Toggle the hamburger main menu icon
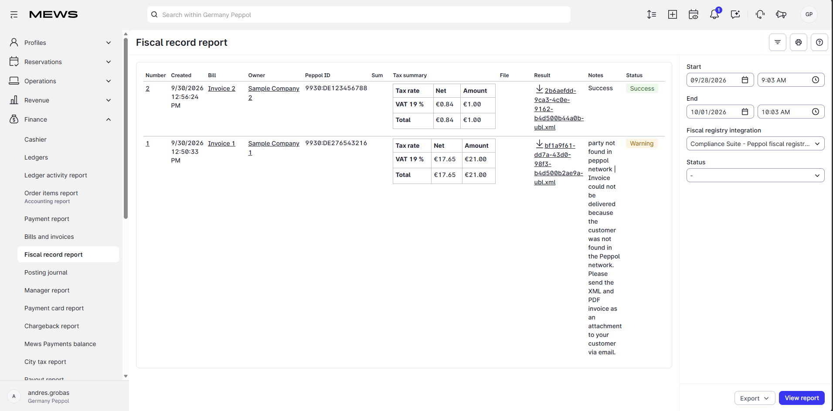The image size is (833, 411). pyautogui.click(x=14, y=15)
